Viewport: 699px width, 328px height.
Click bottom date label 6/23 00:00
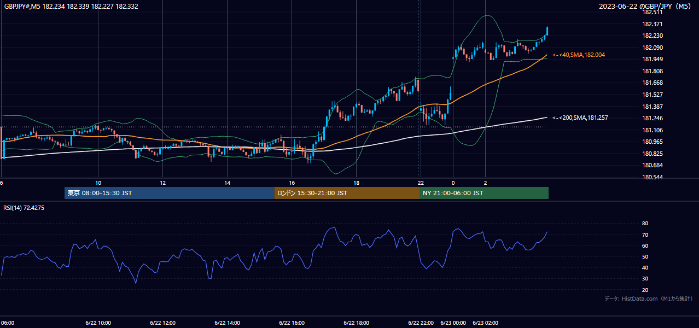click(453, 323)
